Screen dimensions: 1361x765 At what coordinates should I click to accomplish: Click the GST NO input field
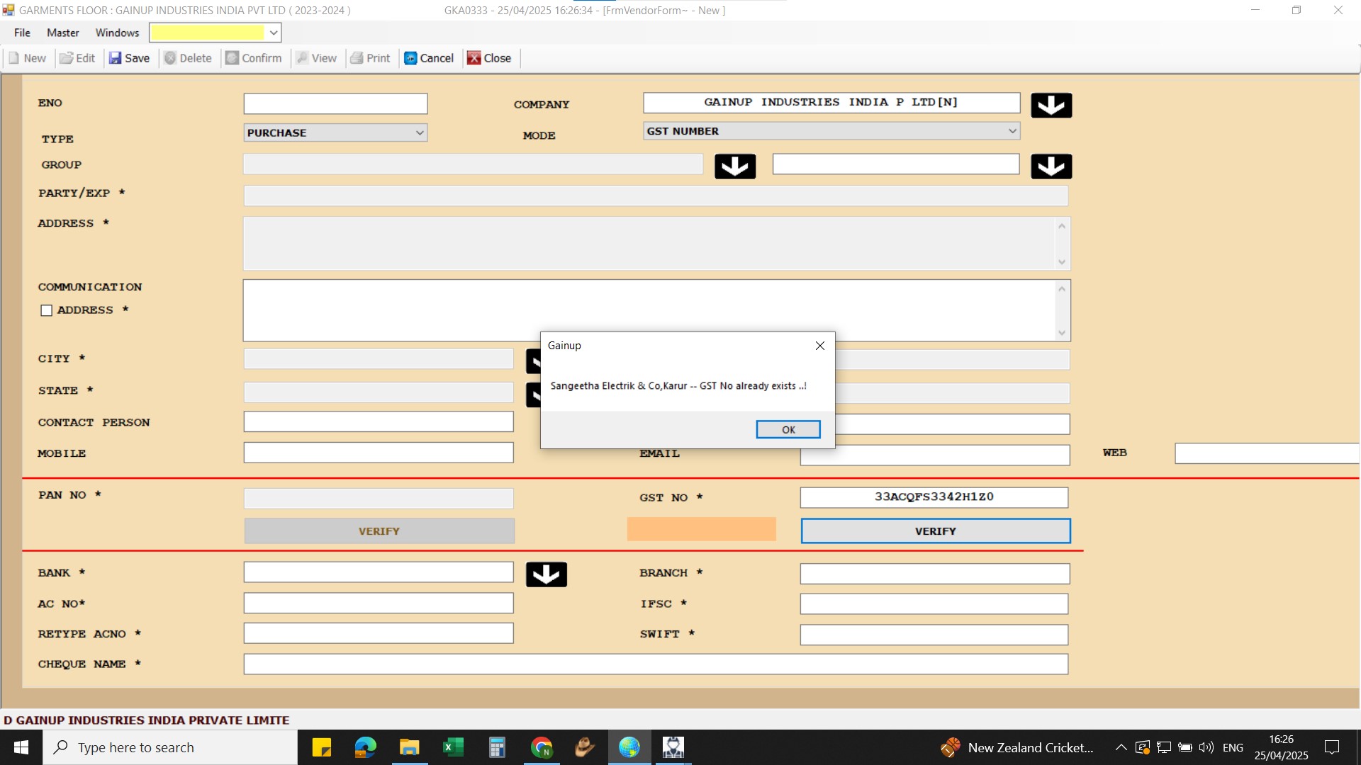[934, 497]
